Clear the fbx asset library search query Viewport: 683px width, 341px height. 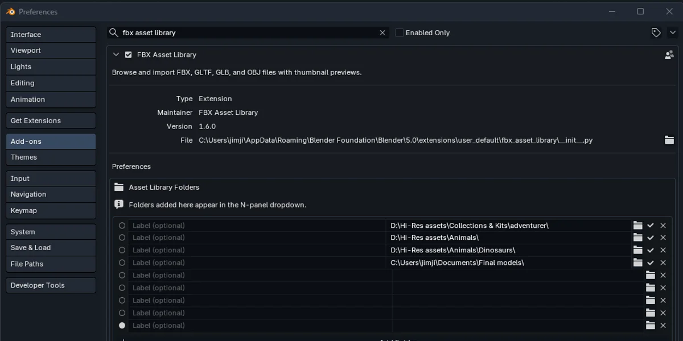(x=382, y=32)
